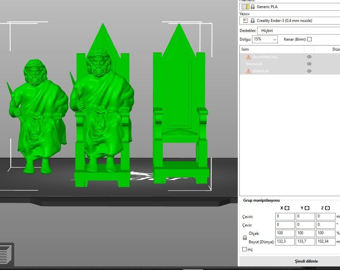Viewport: 340px width, 270px height.
Task: Click the layers view icon in viewport corner
Action: (6, 255)
